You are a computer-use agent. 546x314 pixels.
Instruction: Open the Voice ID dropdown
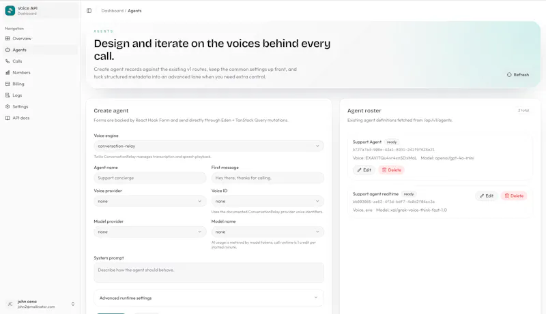pos(268,202)
